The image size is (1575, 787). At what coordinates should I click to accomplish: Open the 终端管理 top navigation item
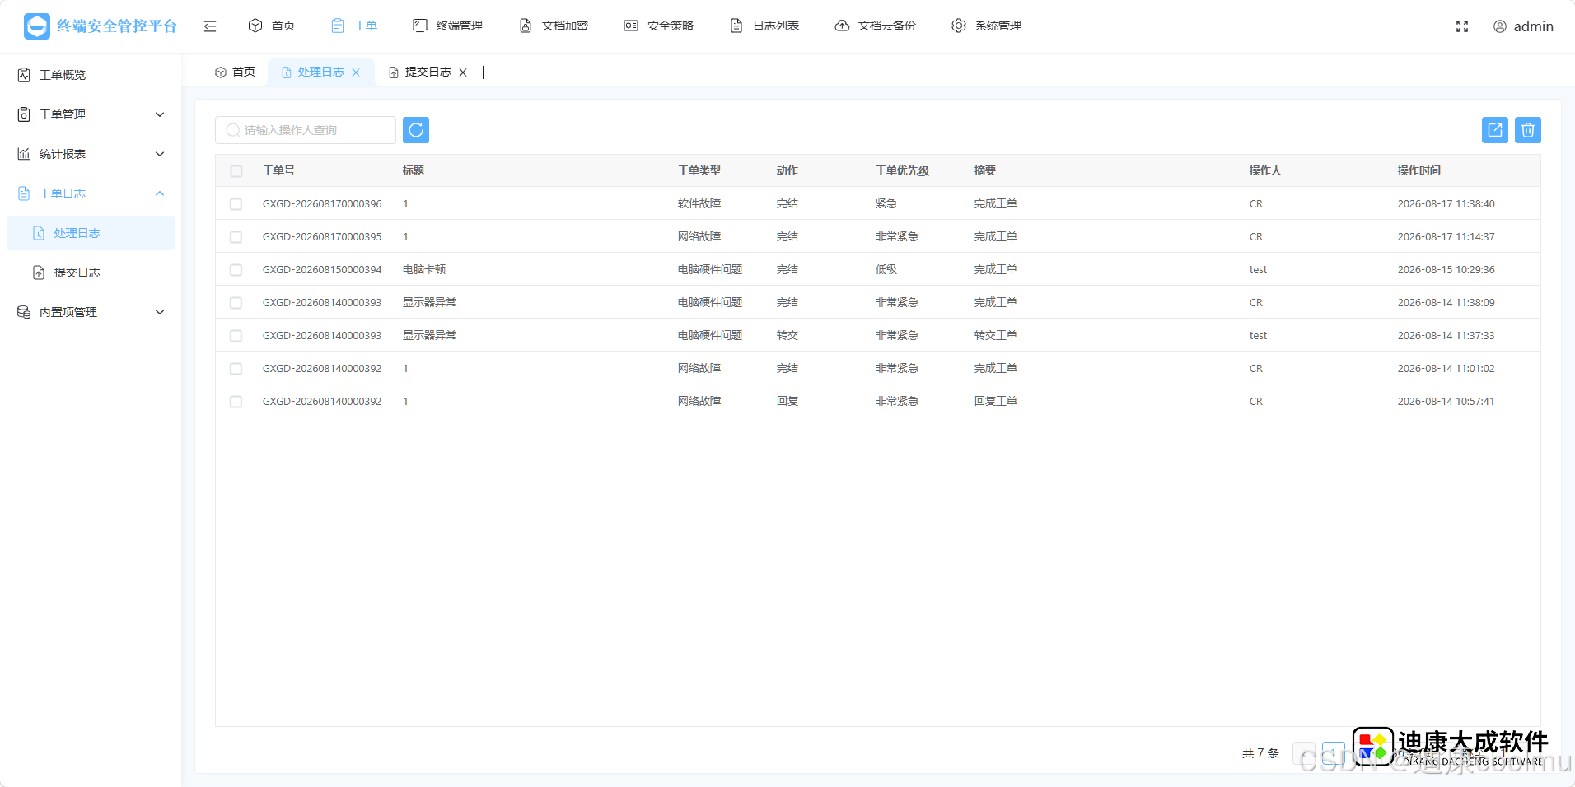[x=448, y=26]
